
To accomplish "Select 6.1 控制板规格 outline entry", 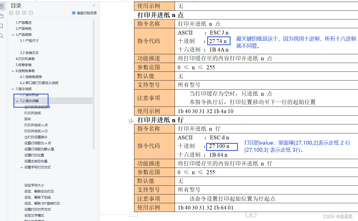I will (31, 77).
